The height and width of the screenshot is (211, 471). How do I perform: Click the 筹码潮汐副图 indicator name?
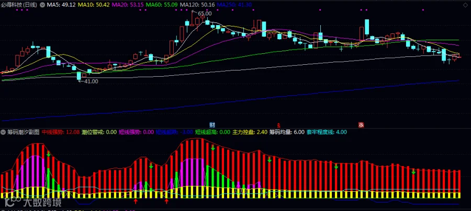[23, 132]
